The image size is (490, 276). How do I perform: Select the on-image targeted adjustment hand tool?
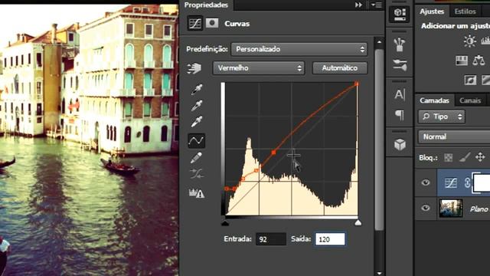194,68
